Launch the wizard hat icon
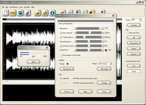This screenshot has height=105, width=146. pos(28,13)
